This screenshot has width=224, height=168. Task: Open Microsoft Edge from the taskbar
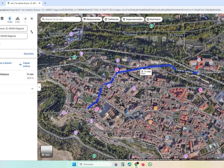pyautogui.click(x=130, y=164)
